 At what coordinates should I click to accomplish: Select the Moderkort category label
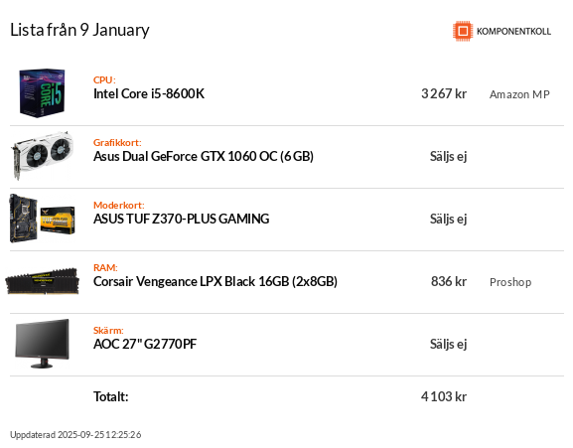pyautogui.click(x=119, y=205)
